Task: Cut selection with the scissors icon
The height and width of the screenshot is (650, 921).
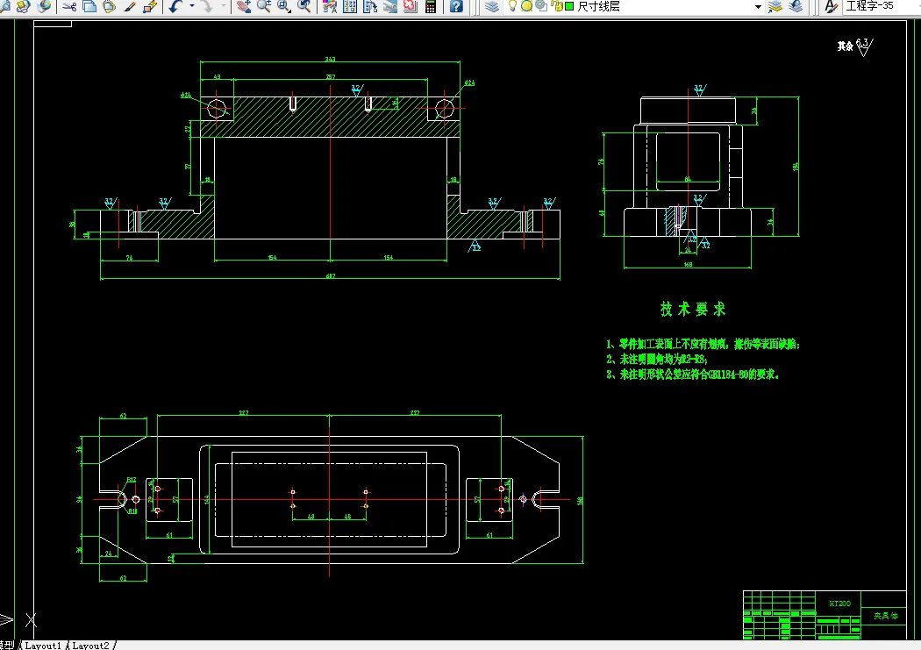Action: coord(69,6)
